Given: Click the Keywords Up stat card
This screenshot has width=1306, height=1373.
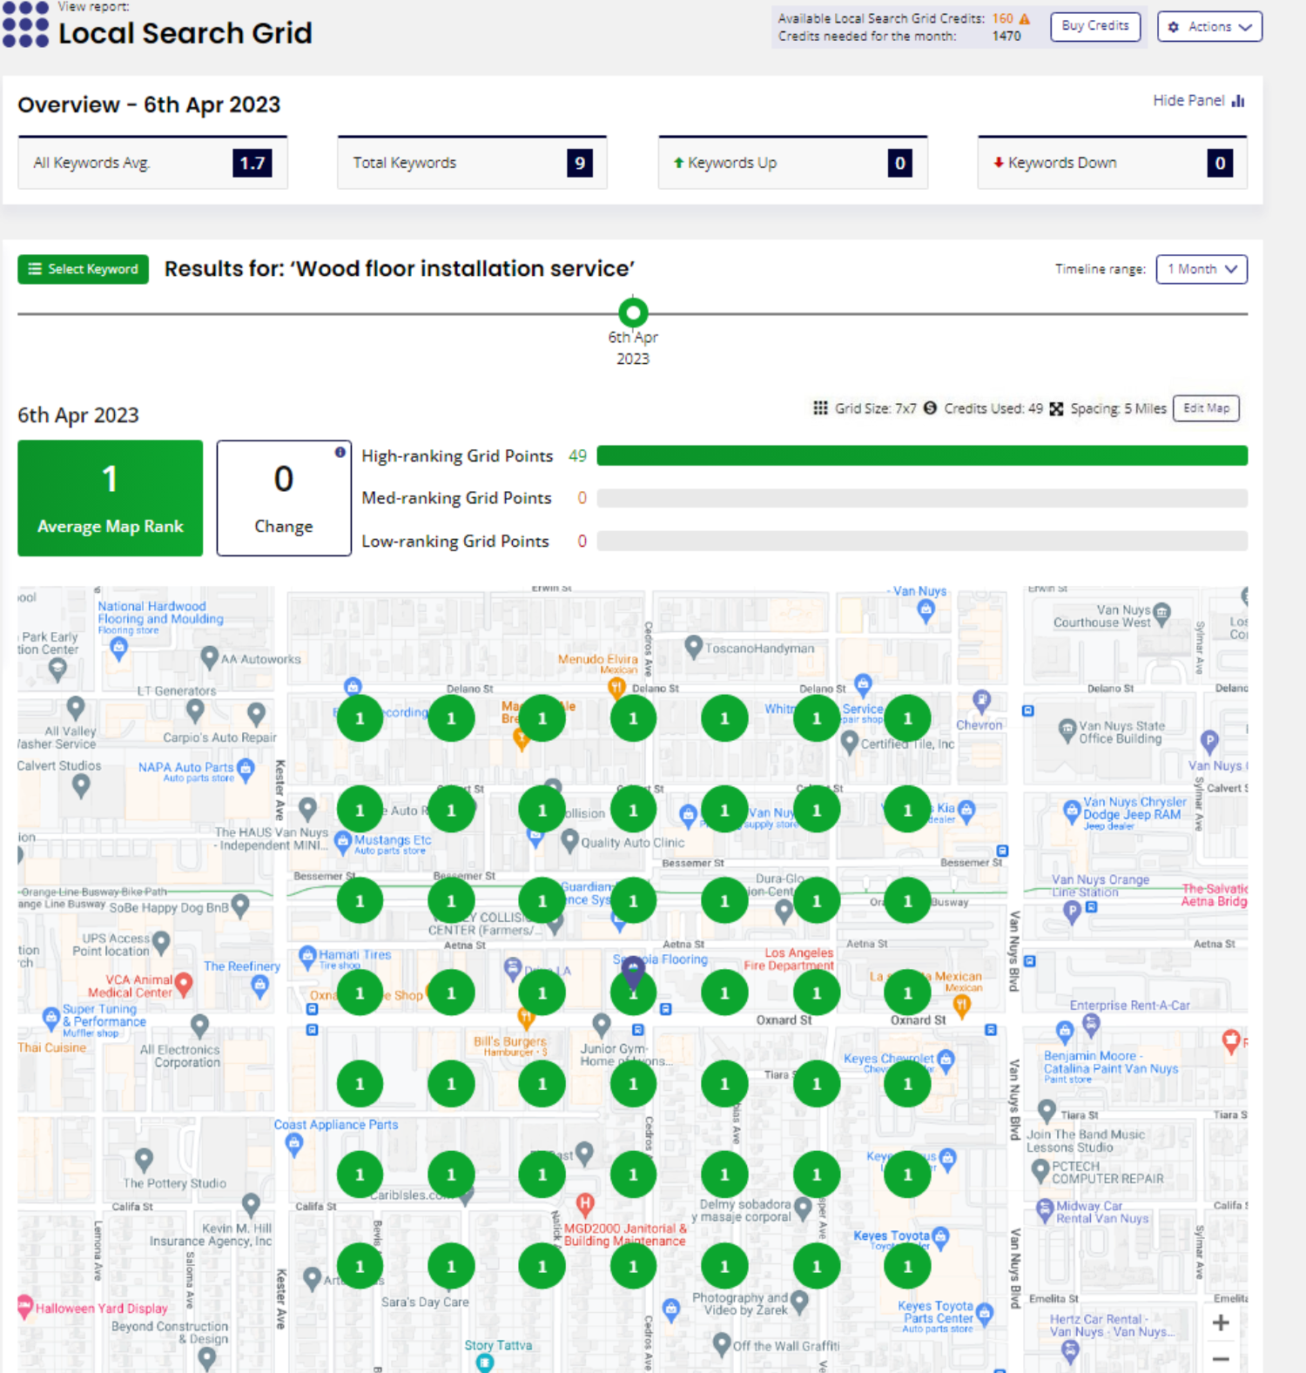Looking at the screenshot, I should pyautogui.click(x=792, y=163).
